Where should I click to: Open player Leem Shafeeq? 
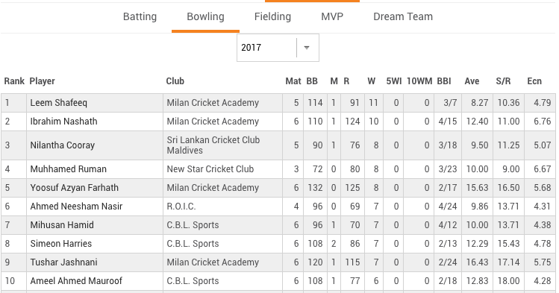58,103
